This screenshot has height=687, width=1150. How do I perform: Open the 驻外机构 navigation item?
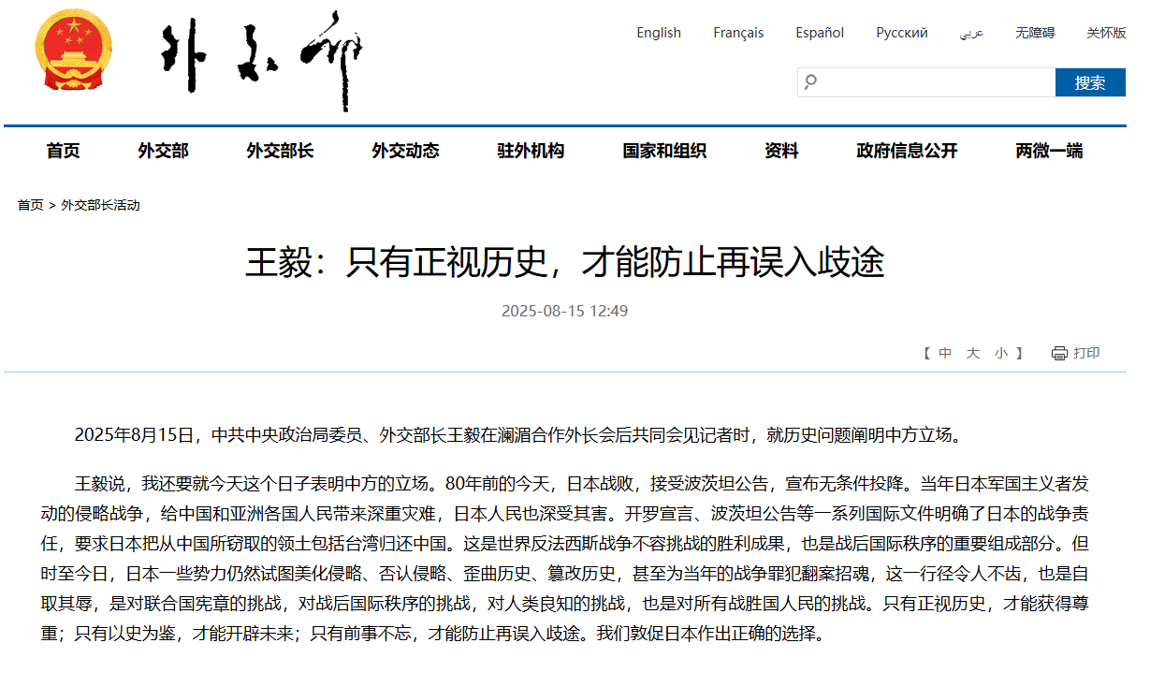tap(531, 151)
